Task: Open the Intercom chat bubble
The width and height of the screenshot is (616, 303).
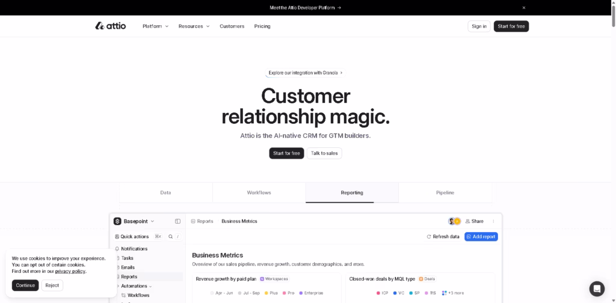Action: (x=596, y=289)
